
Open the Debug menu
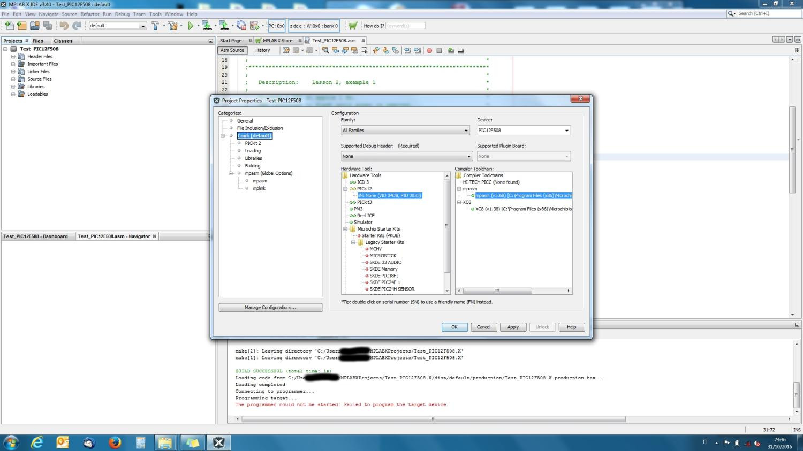point(122,14)
